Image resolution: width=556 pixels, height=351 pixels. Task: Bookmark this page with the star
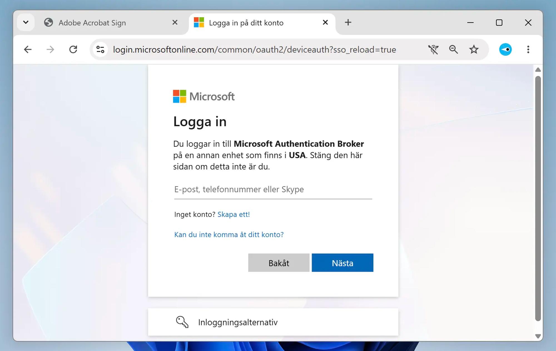[474, 49]
